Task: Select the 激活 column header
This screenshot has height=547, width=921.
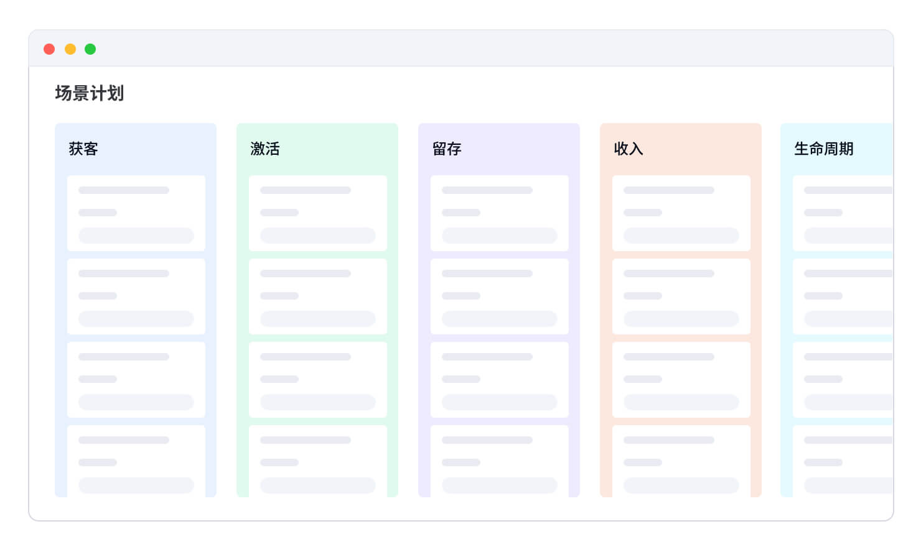Action: (265, 149)
